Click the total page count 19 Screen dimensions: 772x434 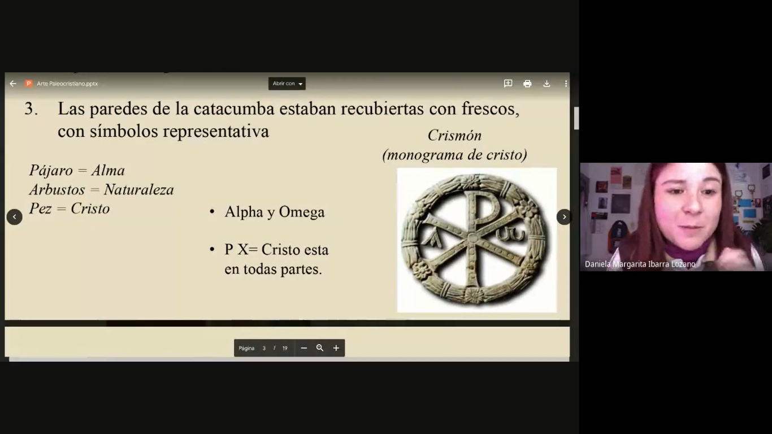point(285,348)
